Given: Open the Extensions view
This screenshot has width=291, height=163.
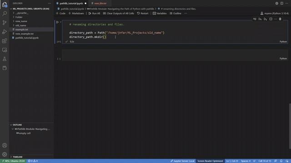Looking at the screenshot, I should tap(5, 41).
